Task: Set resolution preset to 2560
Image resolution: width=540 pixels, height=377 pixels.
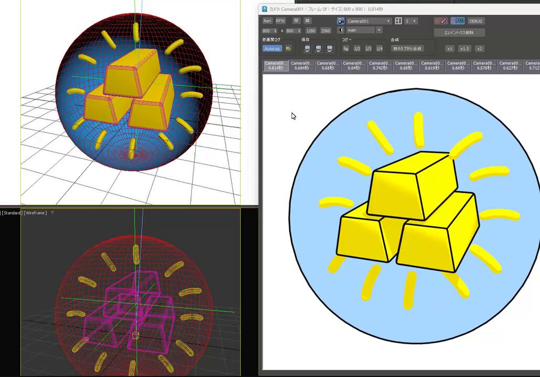Action: coord(326,31)
